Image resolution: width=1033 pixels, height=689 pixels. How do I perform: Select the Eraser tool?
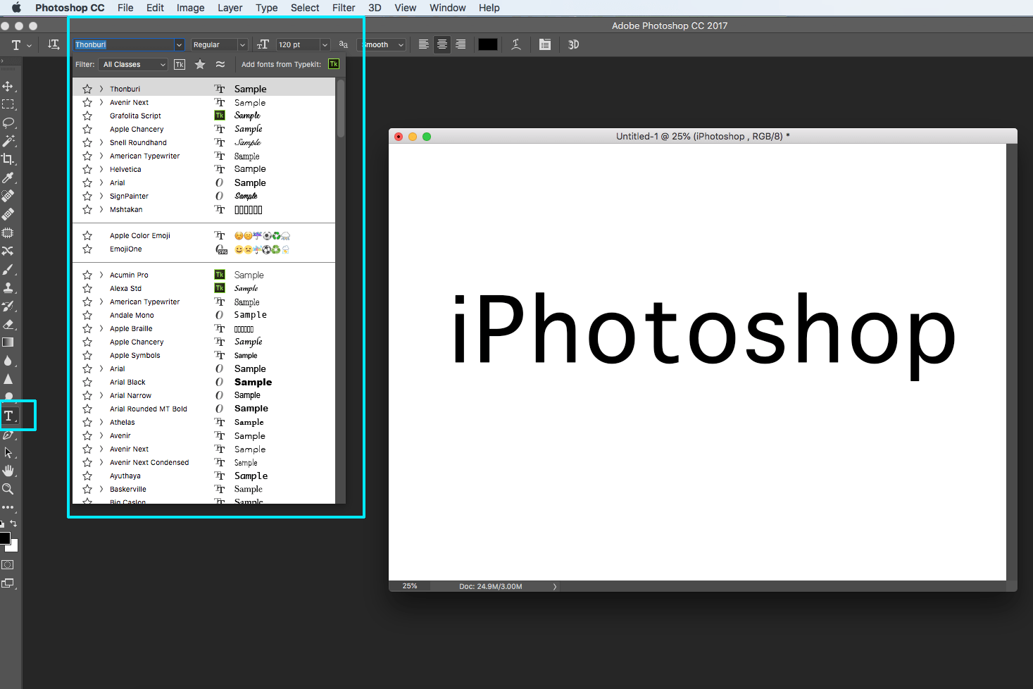(8, 324)
